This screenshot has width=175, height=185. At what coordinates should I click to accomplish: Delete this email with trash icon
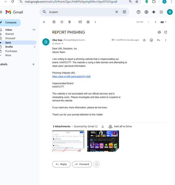click(x=69, y=22)
